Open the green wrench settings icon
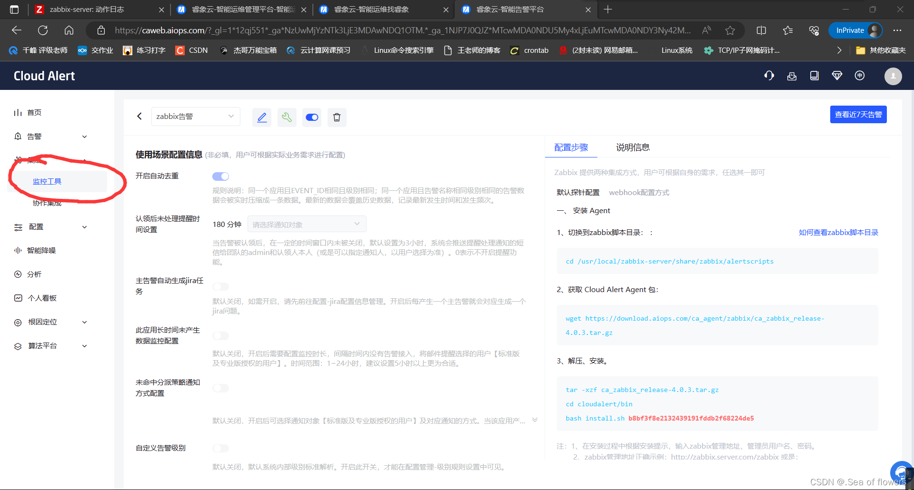 [287, 117]
